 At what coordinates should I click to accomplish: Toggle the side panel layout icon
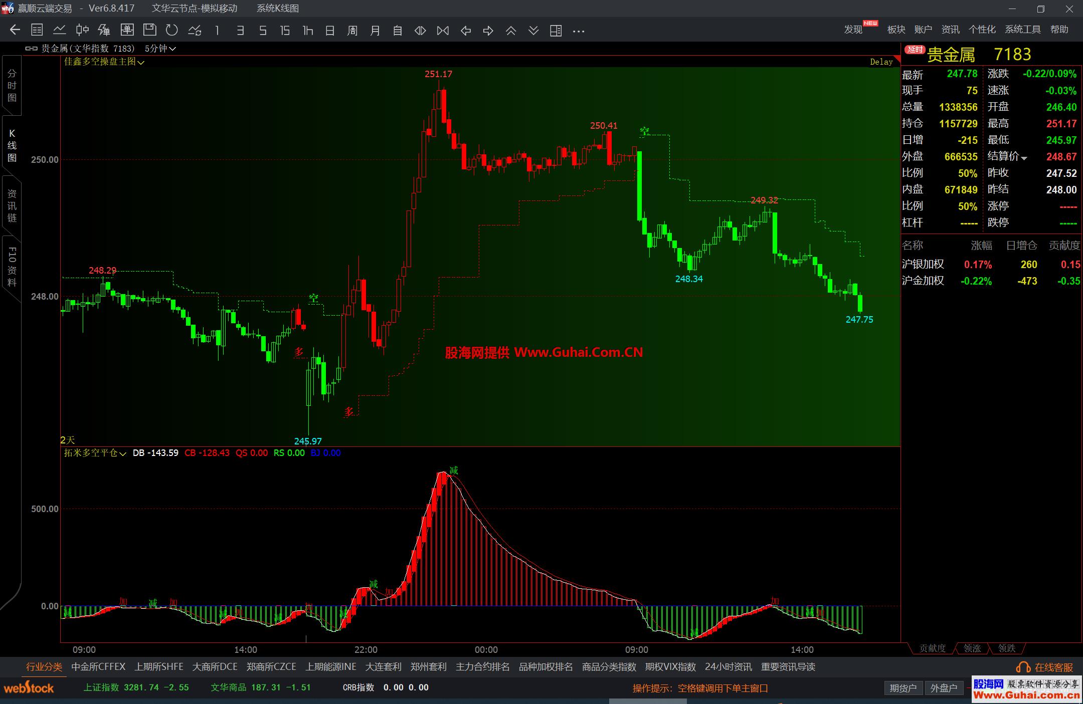pyautogui.click(x=556, y=31)
